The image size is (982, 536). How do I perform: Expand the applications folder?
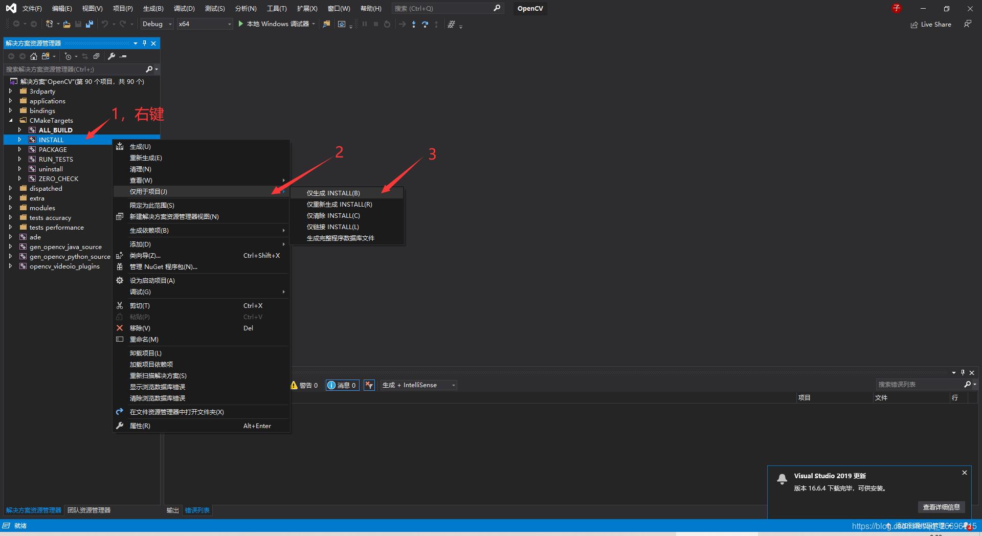point(10,101)
